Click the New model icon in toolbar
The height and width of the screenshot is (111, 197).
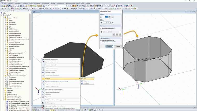pos(2,6)
